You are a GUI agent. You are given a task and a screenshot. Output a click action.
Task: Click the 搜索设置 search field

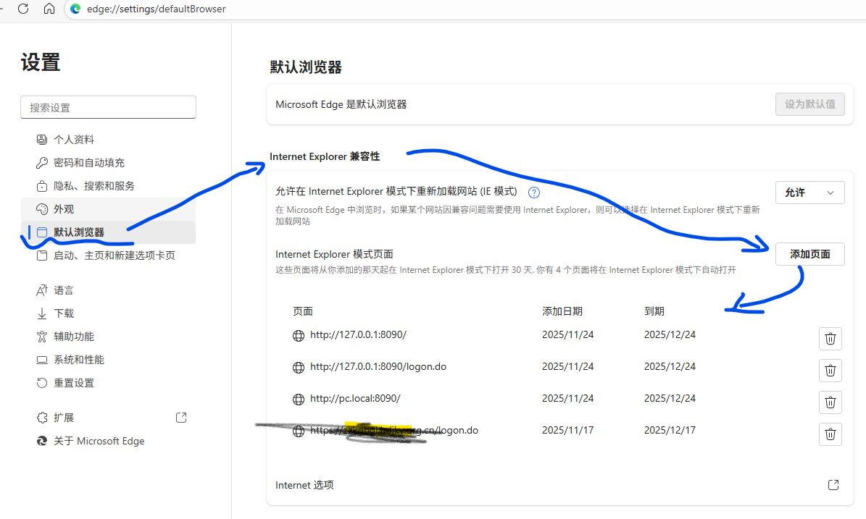point(109,107)
